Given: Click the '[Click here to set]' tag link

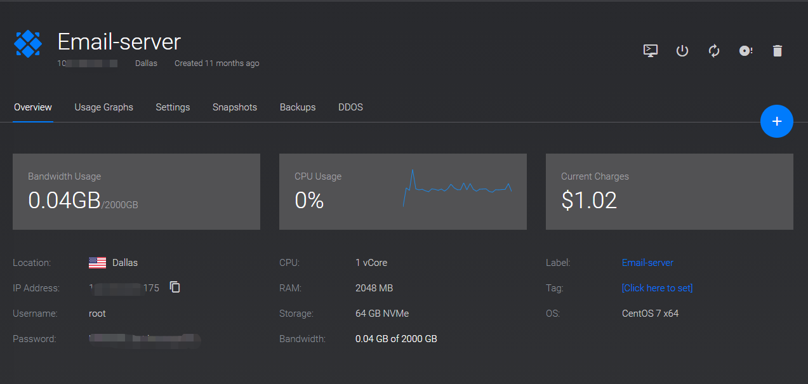Looking at the screenshot, I should [657, 288].
